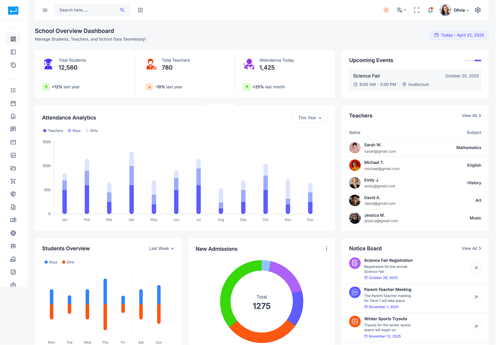Enter fullscreen mode icon
Image resolution: width=497 pixels, height=345 pixels.
pyautogui.click(x=416, y=10)
